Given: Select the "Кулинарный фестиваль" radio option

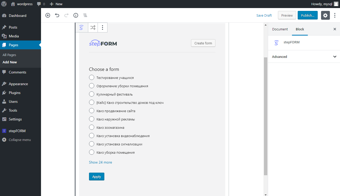Looking at the screenshot, I should (92, 94).
